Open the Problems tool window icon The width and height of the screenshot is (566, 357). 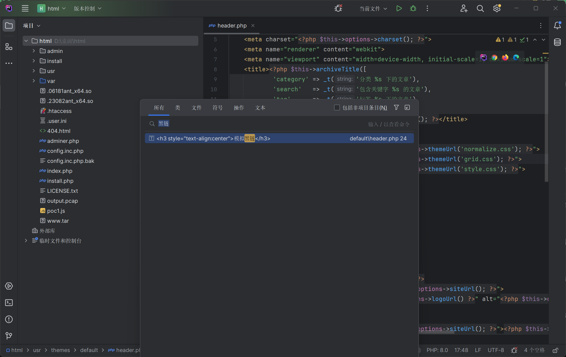(x=9, y=319)
